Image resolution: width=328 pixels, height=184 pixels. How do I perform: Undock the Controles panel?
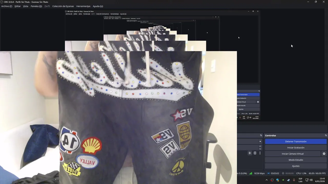click(326, 135)
